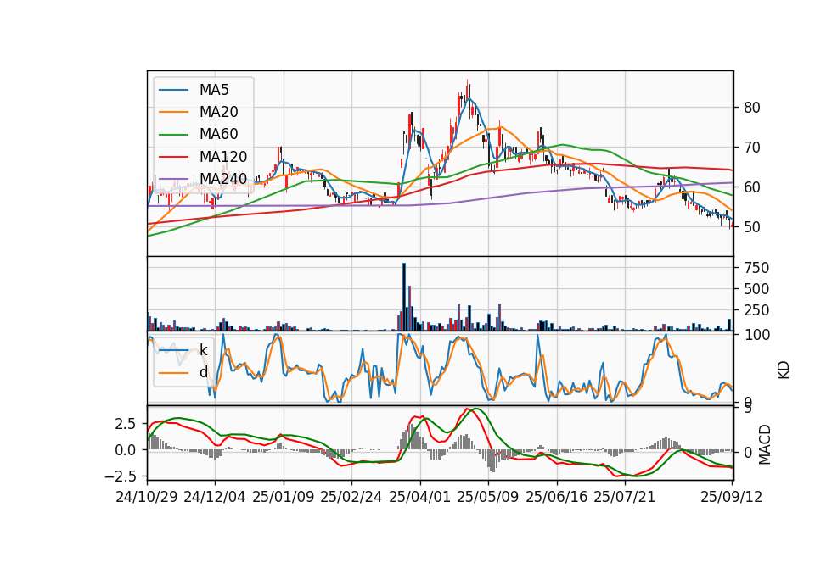The height and width of the screenshot is (585, 815).
Task: Click the volume axis value 250
Action: [x=756, y=310]
